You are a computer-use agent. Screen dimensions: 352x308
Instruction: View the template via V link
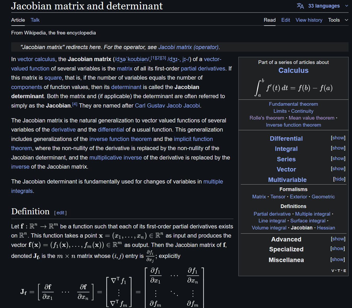[333, 271]
